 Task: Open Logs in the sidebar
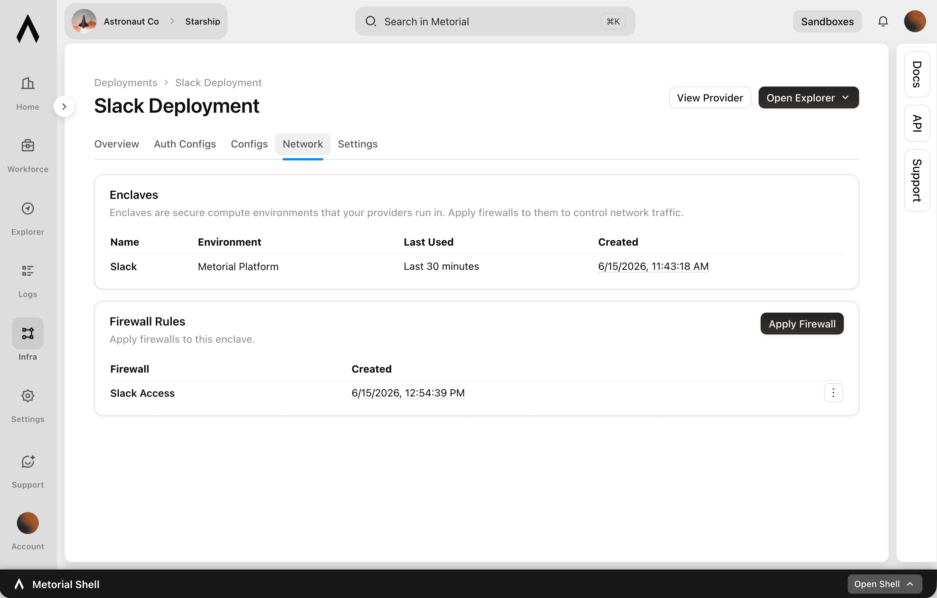click(x=28, y=281)
